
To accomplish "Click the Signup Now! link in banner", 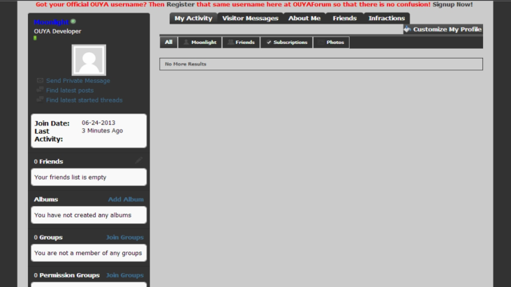I will click(452, 5).
